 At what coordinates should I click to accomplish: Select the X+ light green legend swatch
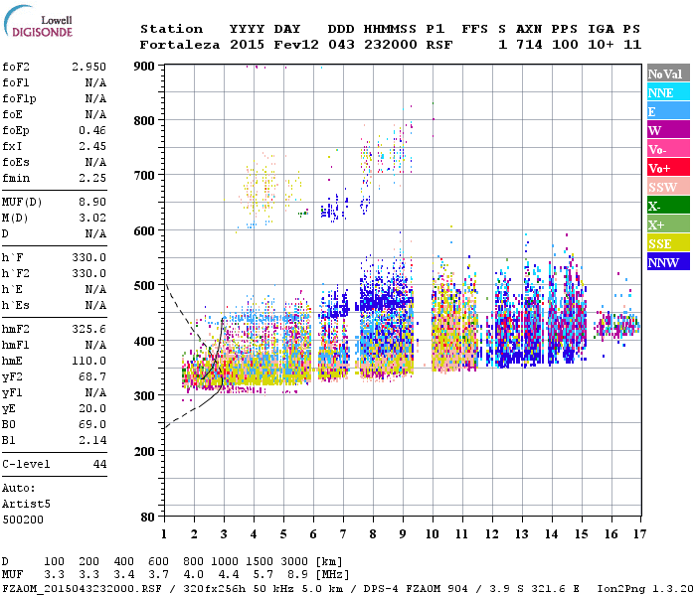click(x=668, y=223)
